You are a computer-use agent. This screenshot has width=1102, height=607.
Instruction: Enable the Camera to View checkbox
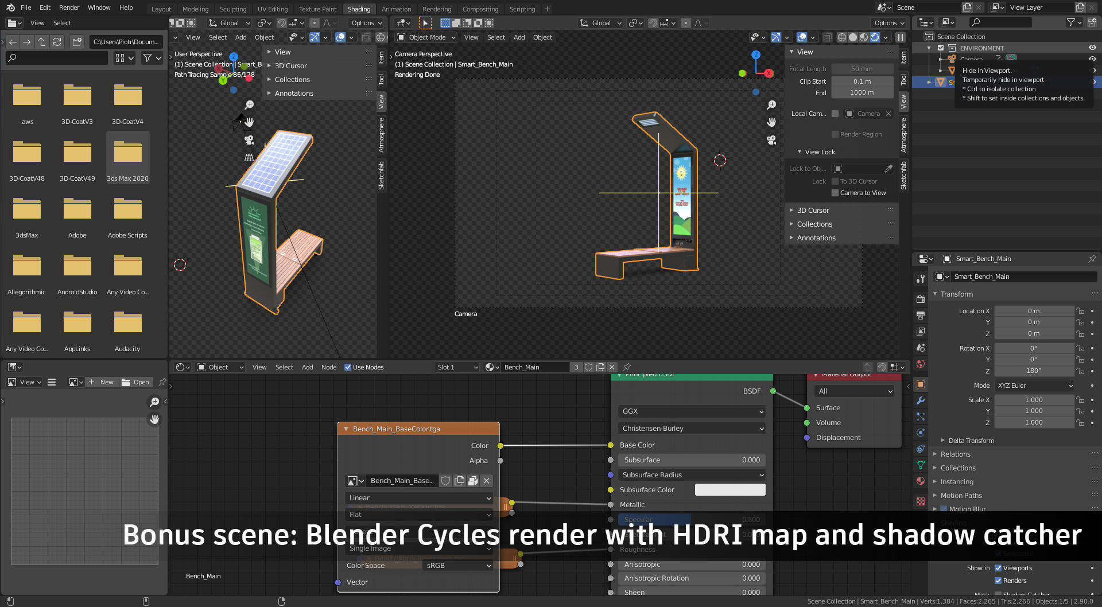(835, 193)
